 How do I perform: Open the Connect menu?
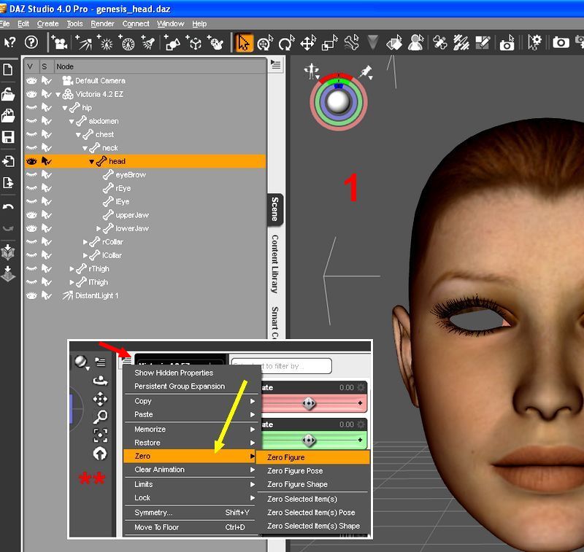coord(136,24)
